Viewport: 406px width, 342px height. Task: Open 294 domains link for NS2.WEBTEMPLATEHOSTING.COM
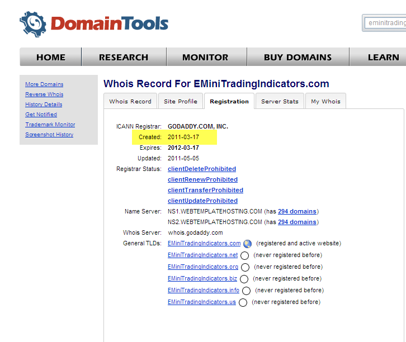coord(297,222)
